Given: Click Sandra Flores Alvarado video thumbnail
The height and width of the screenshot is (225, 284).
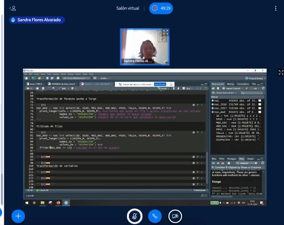Looking at the screenshot, I should [x=145, y=47].
